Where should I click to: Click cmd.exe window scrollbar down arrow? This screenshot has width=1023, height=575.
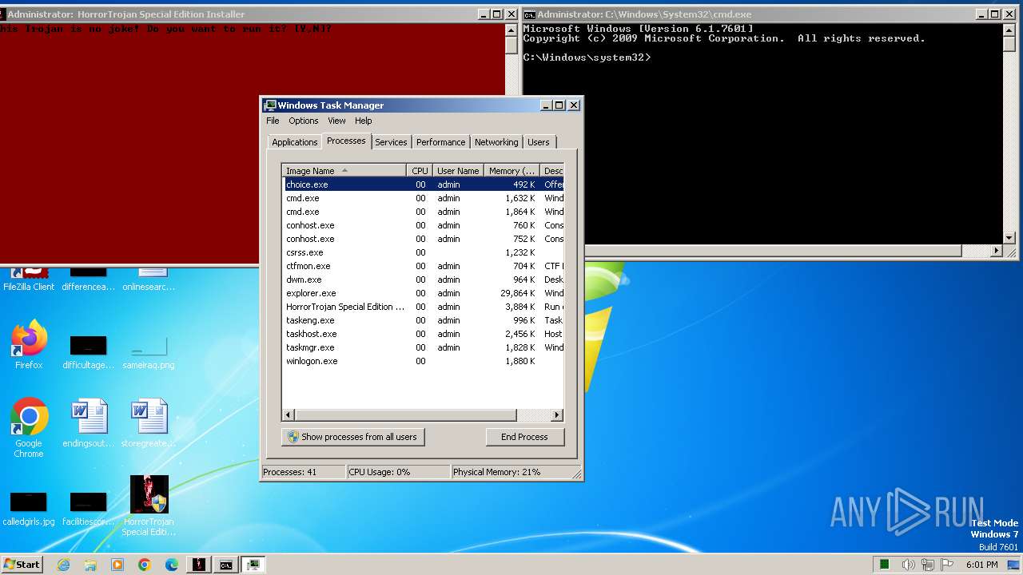(1009, 238)
